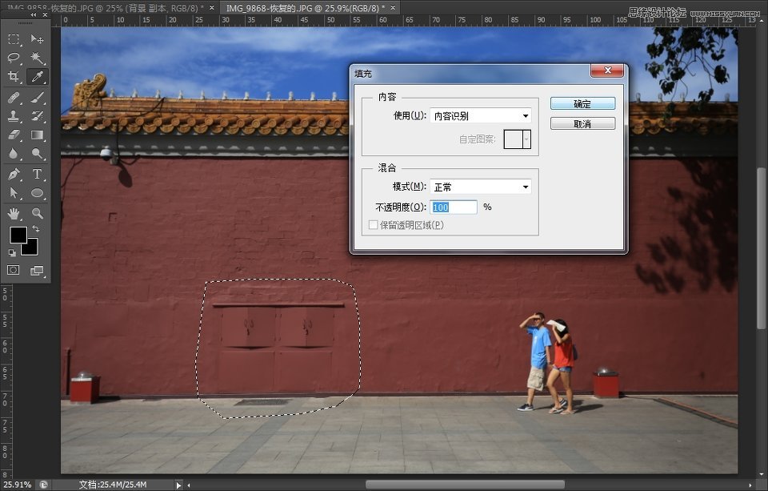Toggle Quick Mask mode

(12, 270)
